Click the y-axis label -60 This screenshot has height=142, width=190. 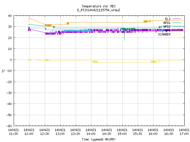click(x=9, y=126)
